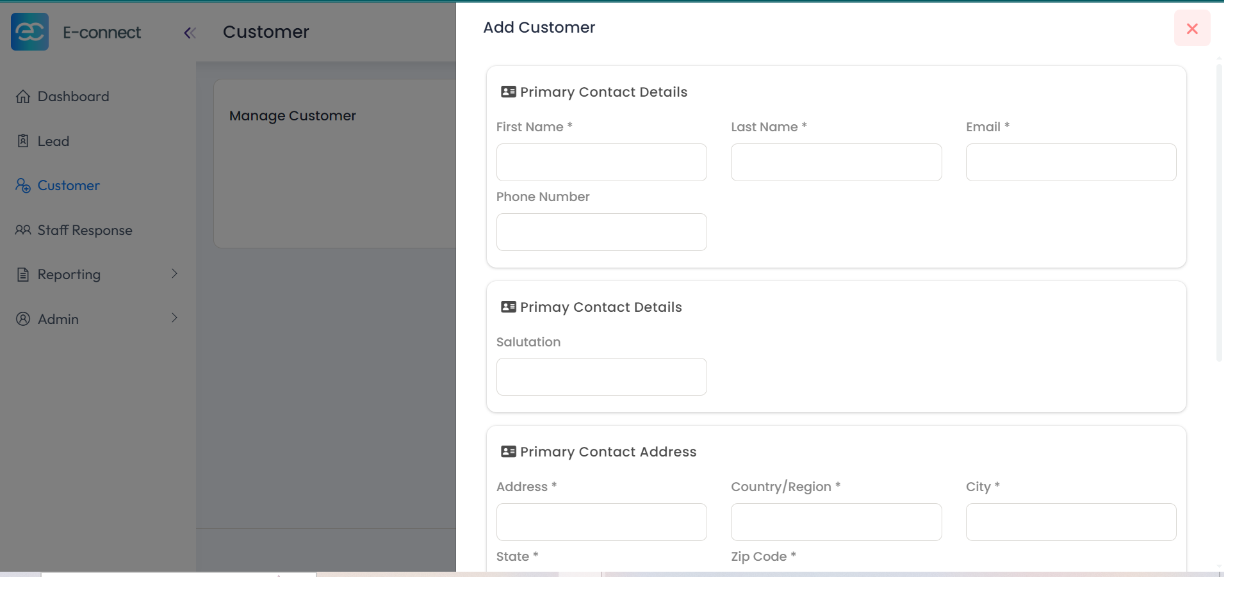
Task: Click the Lead badge icon
Action: (x=23, y=141)
